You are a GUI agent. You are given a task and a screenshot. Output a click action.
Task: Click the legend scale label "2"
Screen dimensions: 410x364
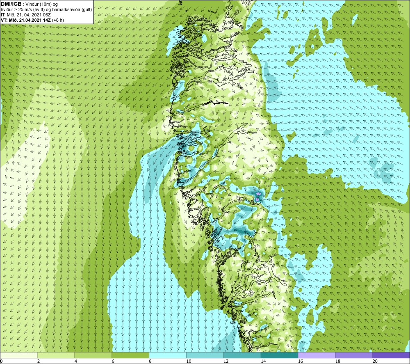39,361
